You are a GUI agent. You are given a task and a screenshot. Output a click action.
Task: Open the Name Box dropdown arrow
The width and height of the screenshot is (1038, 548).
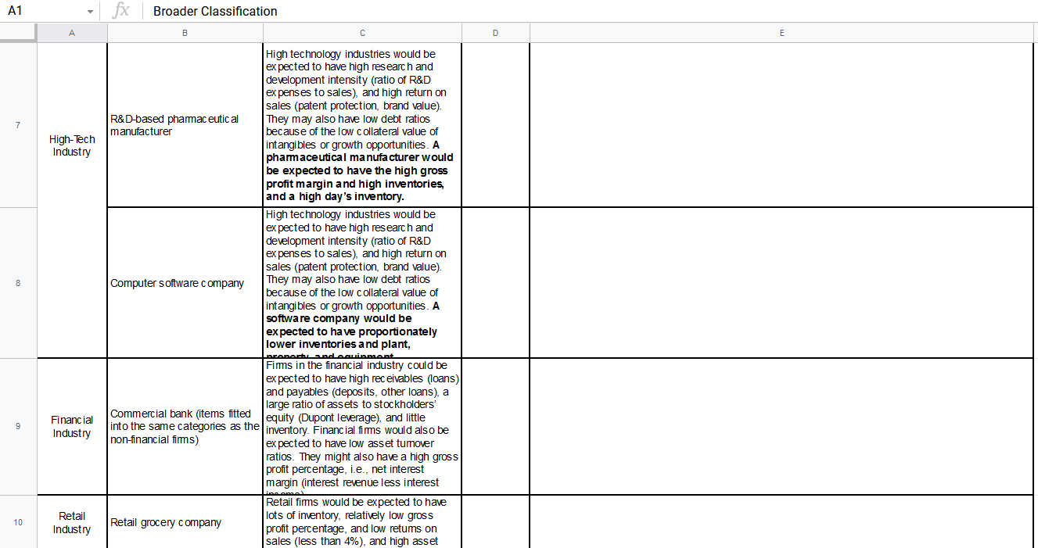click(x=90, y=11)
